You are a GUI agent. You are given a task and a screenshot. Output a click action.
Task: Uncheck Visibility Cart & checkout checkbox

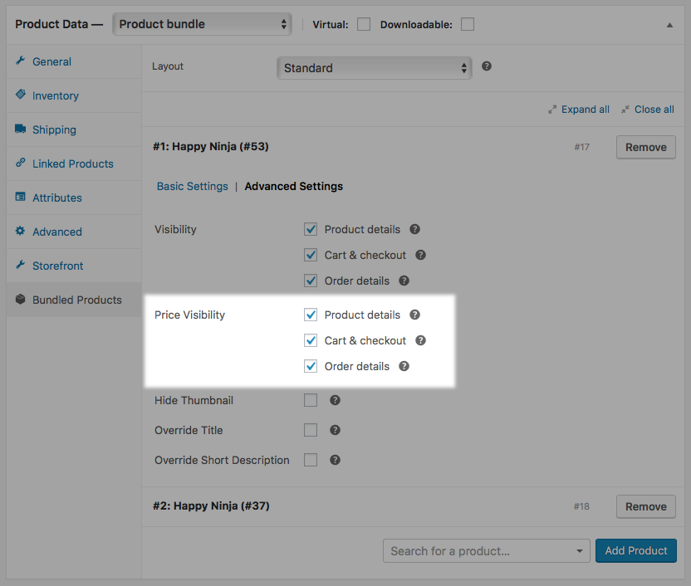tap(311, 255)
